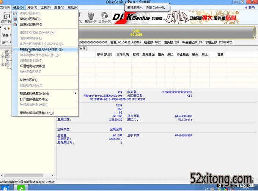
Task: Click the 52189EA6 disk GUID text
Action: (x=118, y=99)
